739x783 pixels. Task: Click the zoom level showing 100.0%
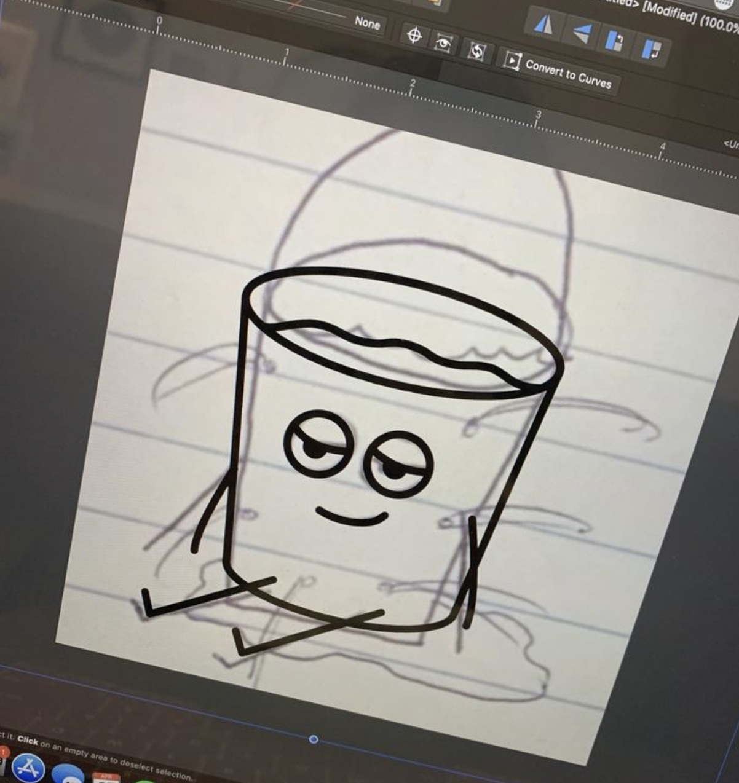tap(718, 23)
